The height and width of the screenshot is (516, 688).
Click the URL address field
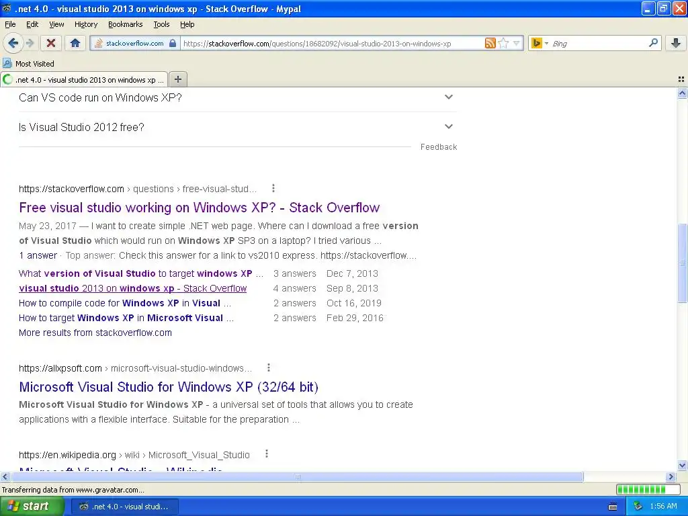coord(332,43)
